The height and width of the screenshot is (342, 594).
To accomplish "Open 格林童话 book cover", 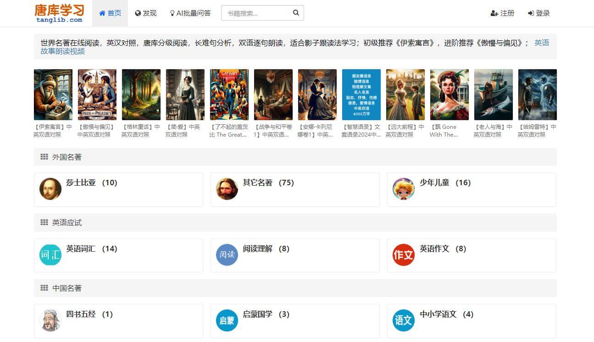I will (141, 94).
